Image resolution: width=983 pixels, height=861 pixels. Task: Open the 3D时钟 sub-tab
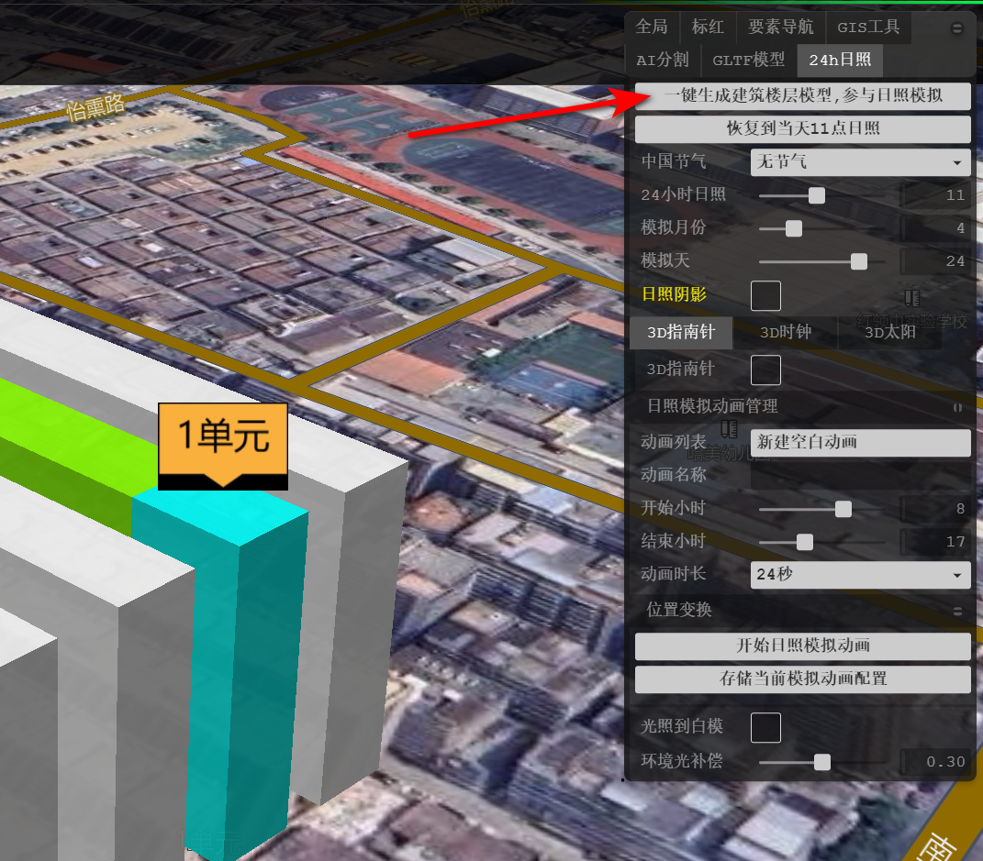pos(786,332)
